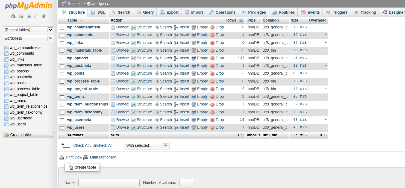Click the Data Dictionary icon
The height and width of the screenshot is (188, 405).
click(x=86, y=157)
